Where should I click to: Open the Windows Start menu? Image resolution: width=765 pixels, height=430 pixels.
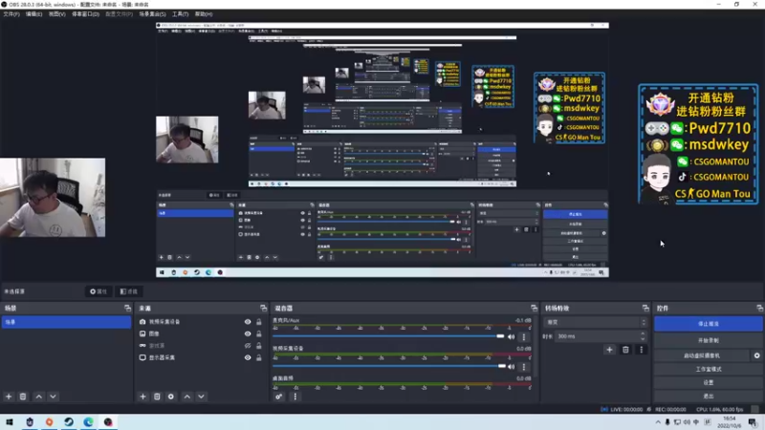10,421
